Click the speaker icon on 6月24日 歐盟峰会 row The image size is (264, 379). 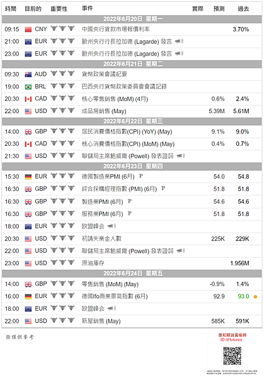[x=112, y=308]
